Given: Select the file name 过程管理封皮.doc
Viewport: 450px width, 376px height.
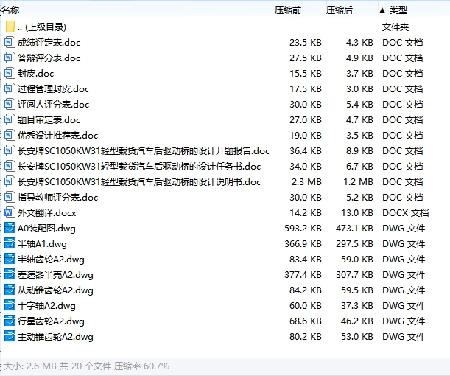Looking at the screenshot, I should (x=53, y=89).
